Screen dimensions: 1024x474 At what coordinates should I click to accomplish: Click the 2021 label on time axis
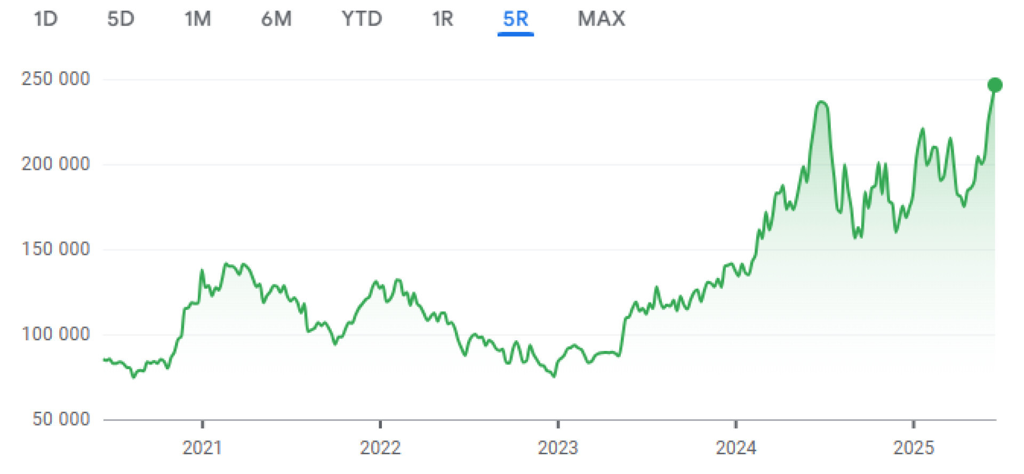pos(202,447)
